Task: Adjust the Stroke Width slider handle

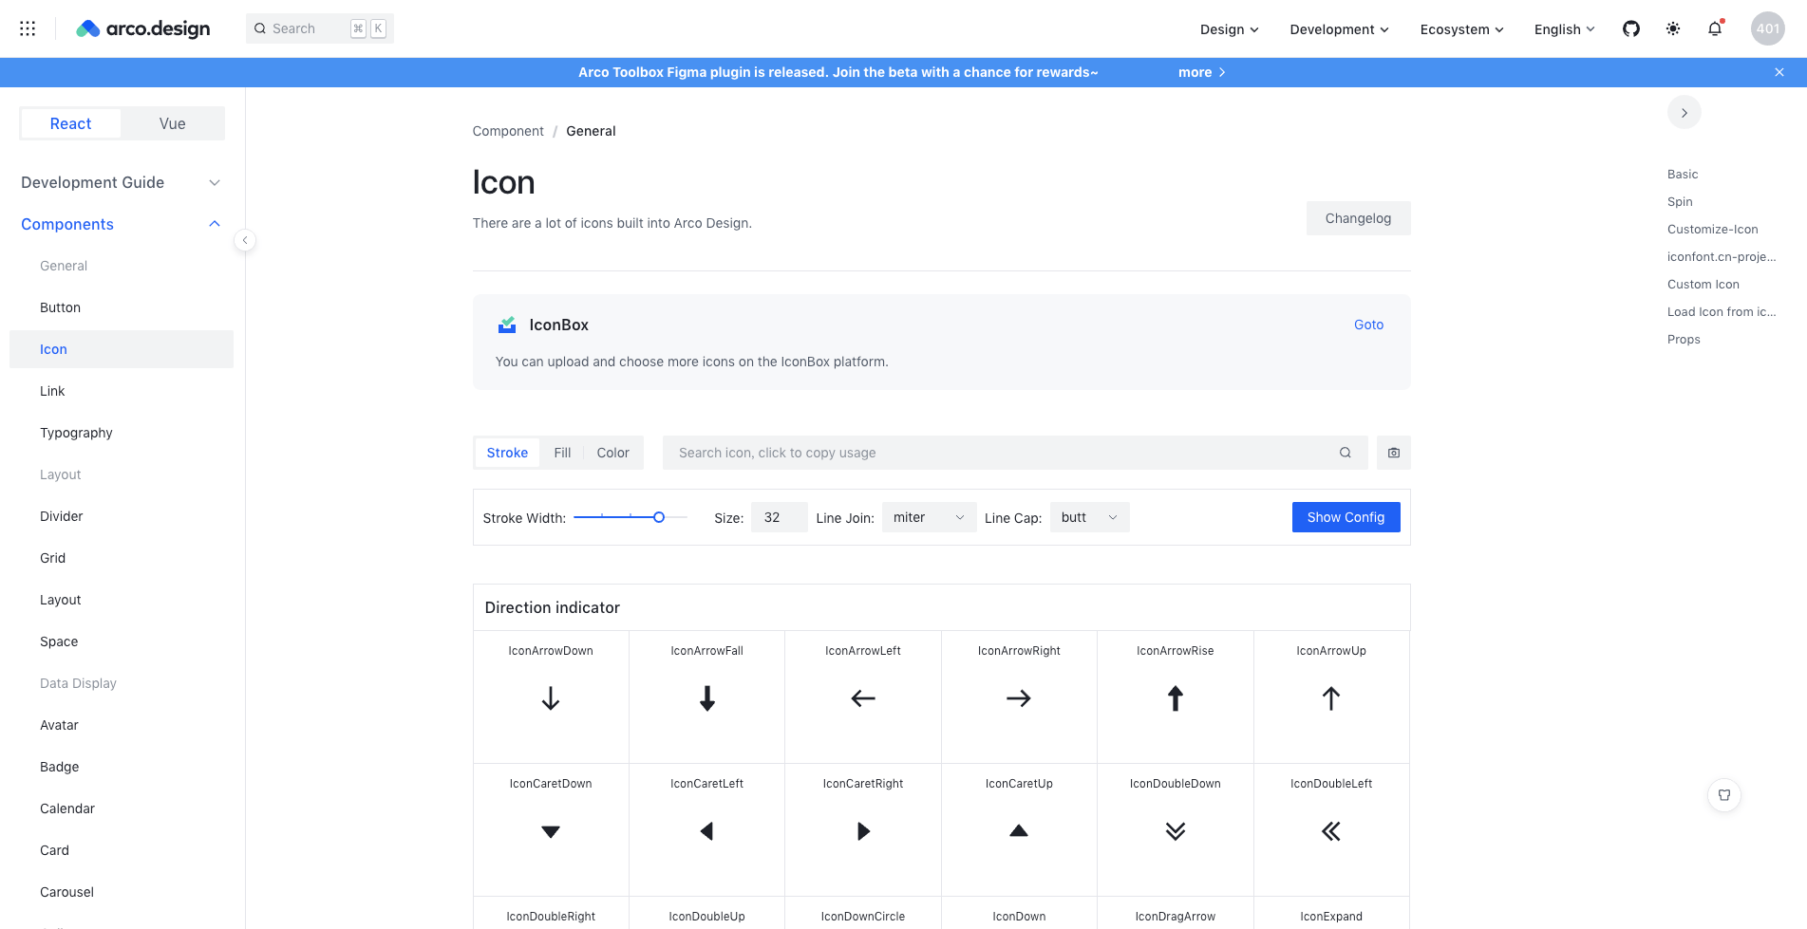Action: tap(659, 517)
